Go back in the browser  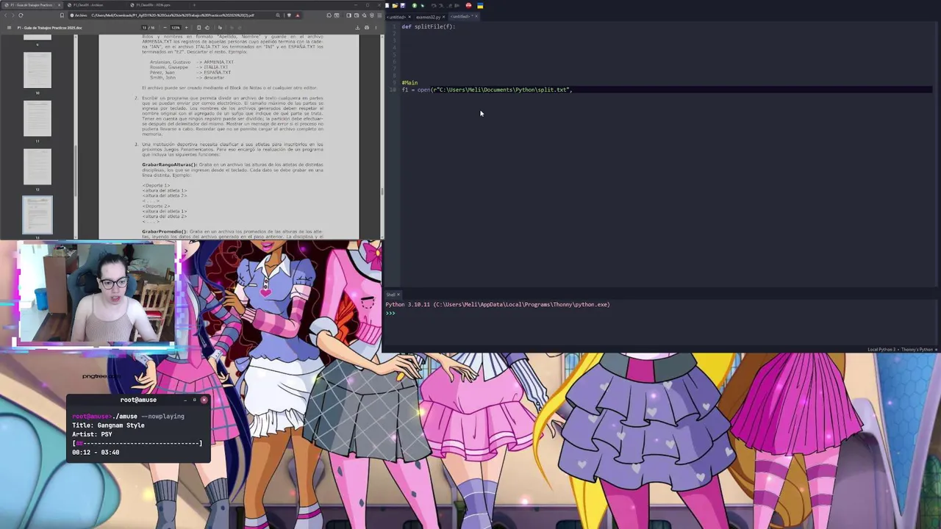click(5, 15)
